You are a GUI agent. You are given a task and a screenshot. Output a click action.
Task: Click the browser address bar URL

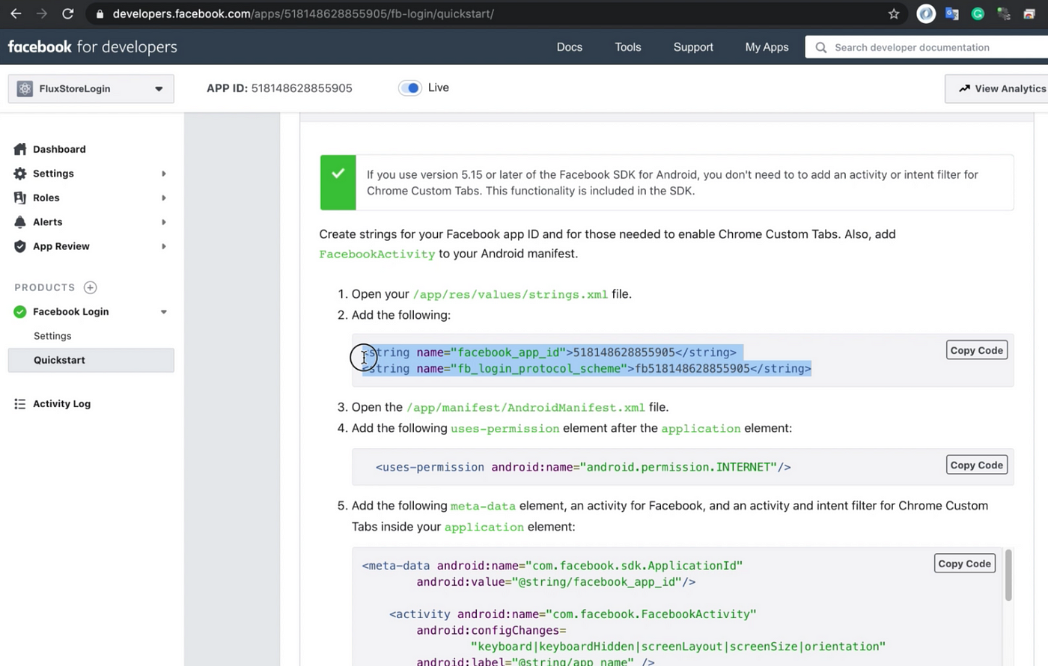click(303, 13)
